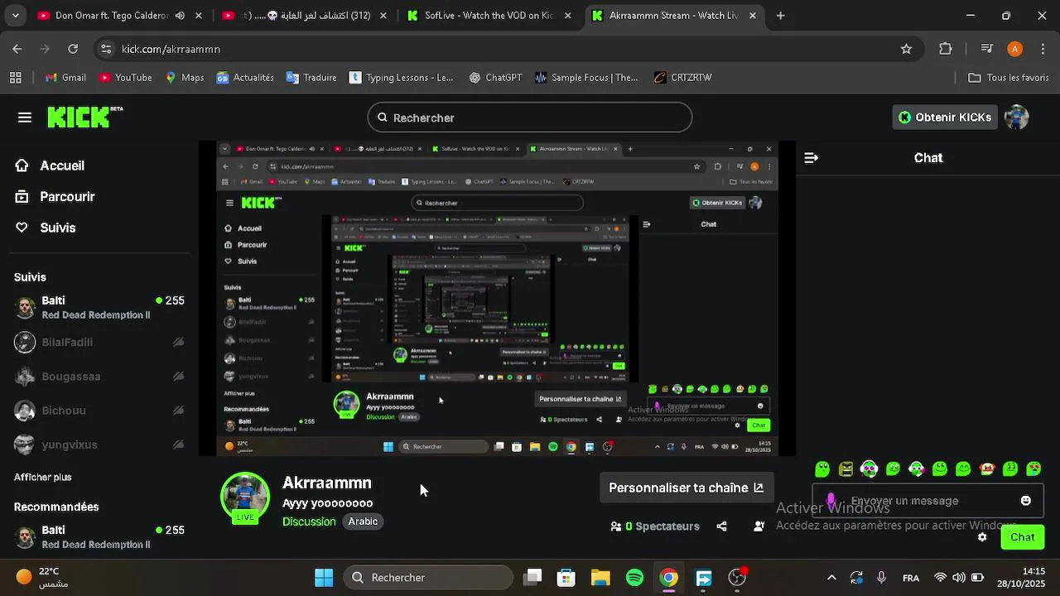Click the moderator user-settings icon
This screenshot has height=596, width=1060.
click(x=759, y=526)
